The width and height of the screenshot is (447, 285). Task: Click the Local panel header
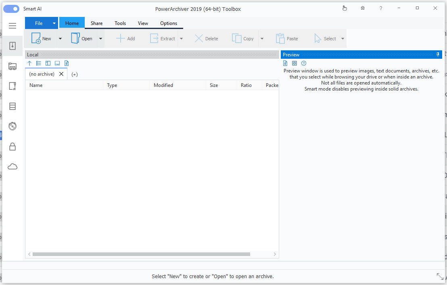pyautogui.click(x=152, y=55)
